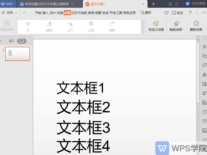The width and height of the screenshot is (207, 155).
Task: Open the WPS学院 link
Action: tap(195, 3)
